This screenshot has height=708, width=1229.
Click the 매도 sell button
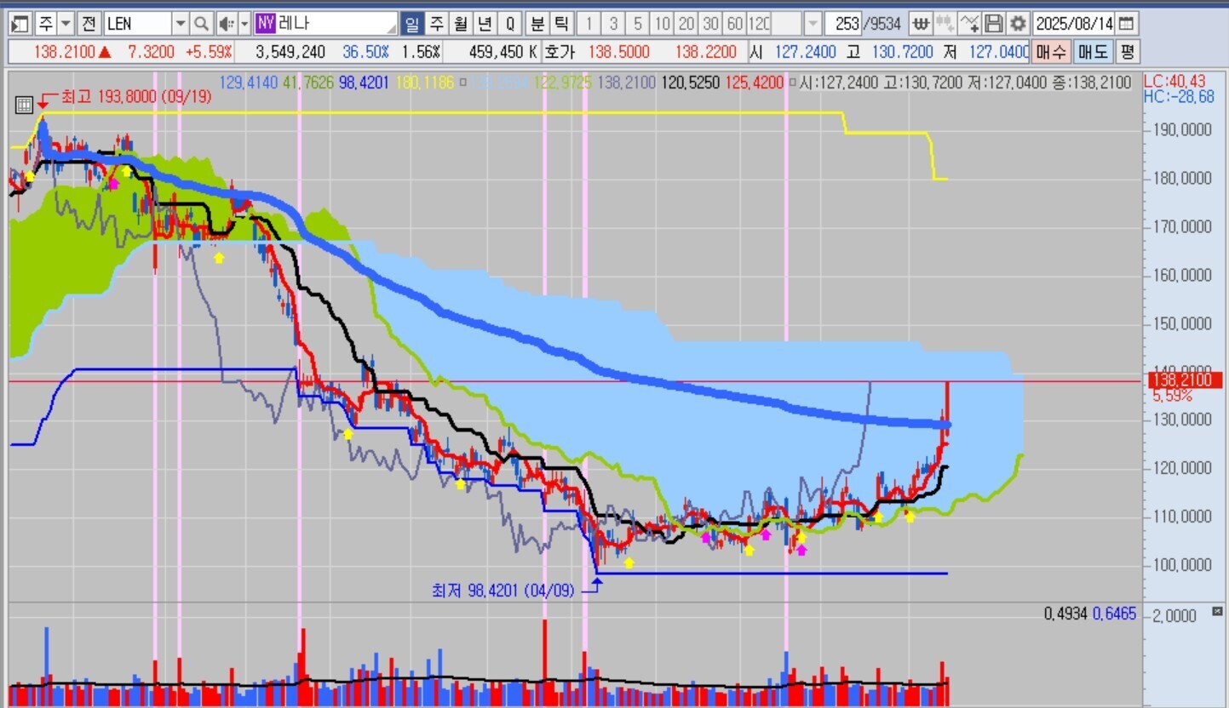pos(1092,52)
